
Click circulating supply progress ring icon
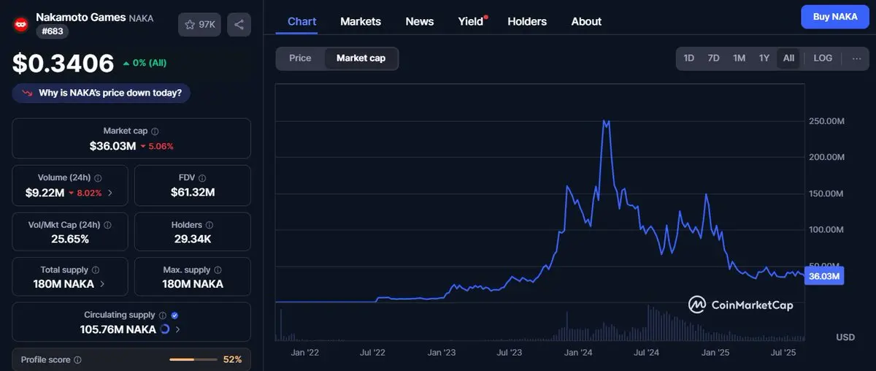pyautogui.click(x=165, y=329)
